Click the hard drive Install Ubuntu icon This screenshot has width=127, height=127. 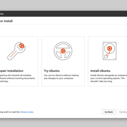109,51
